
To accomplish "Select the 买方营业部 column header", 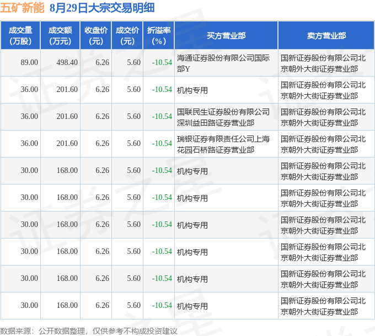I will click(x=226, y=36).
